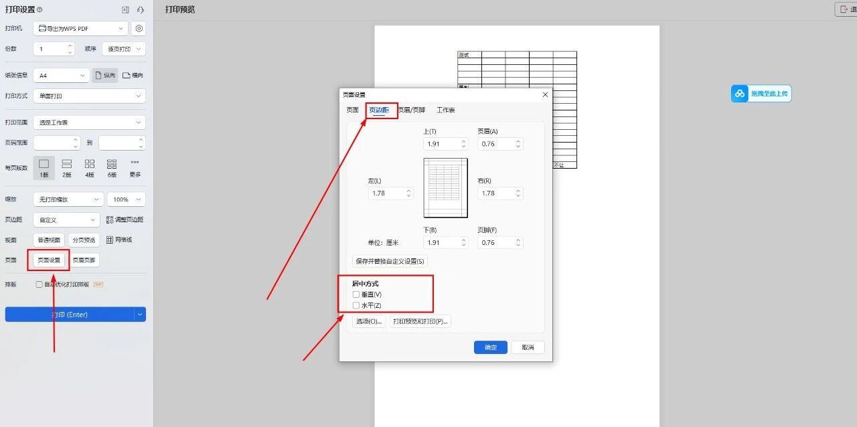This screenshot has width=857, height=427.
Task: Click the 确定 confirm button
Action: click(x=491, y=347)
